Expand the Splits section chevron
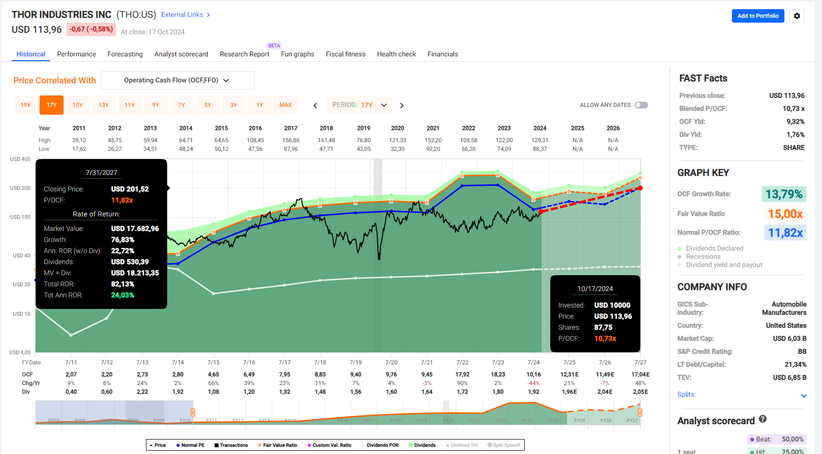Screen dimensions: 822x454 [804, 396]
